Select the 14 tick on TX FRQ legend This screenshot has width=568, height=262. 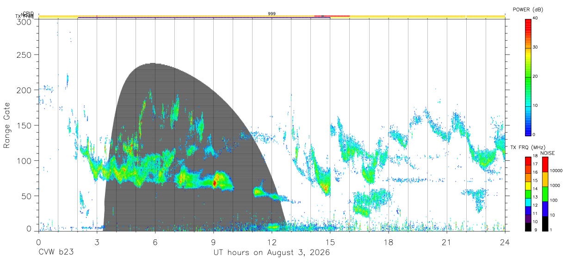pos(535,189)
